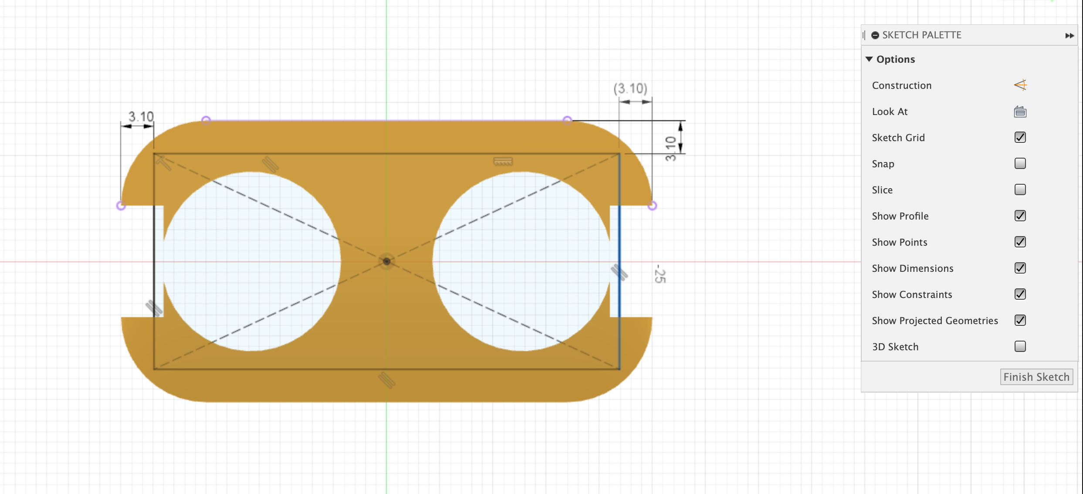Select the (3.10) driven dimension label
The height and width of the screenshot is (494, 1083).
[x=630, y=88]
